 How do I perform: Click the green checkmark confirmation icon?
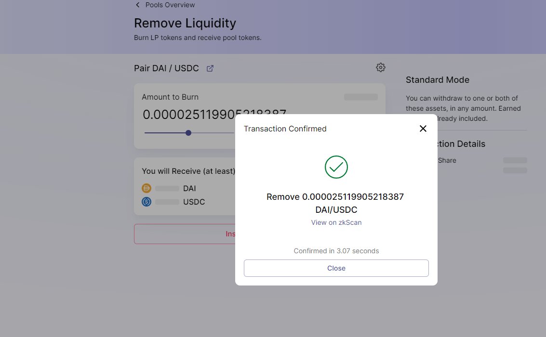336,167
